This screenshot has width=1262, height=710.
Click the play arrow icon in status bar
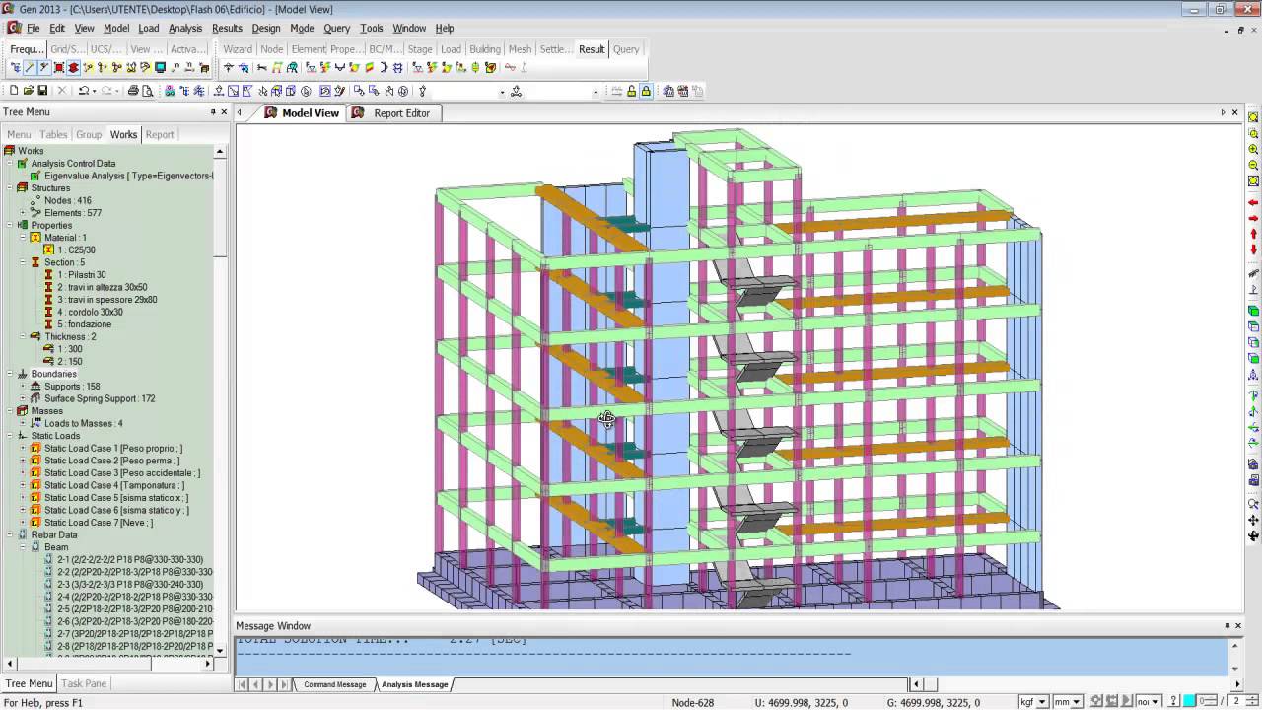1127,702
